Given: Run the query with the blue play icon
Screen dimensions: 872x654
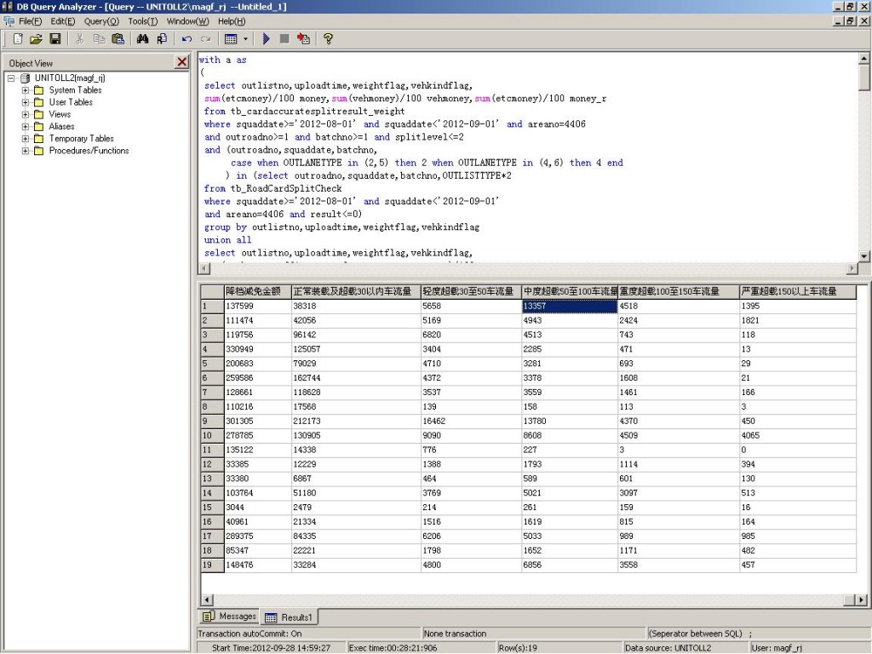Looking at the screenshot, I should [x=267, y=38].
